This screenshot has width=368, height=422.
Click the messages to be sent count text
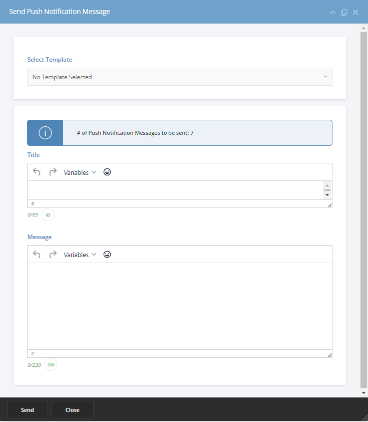tap(135, 133)
